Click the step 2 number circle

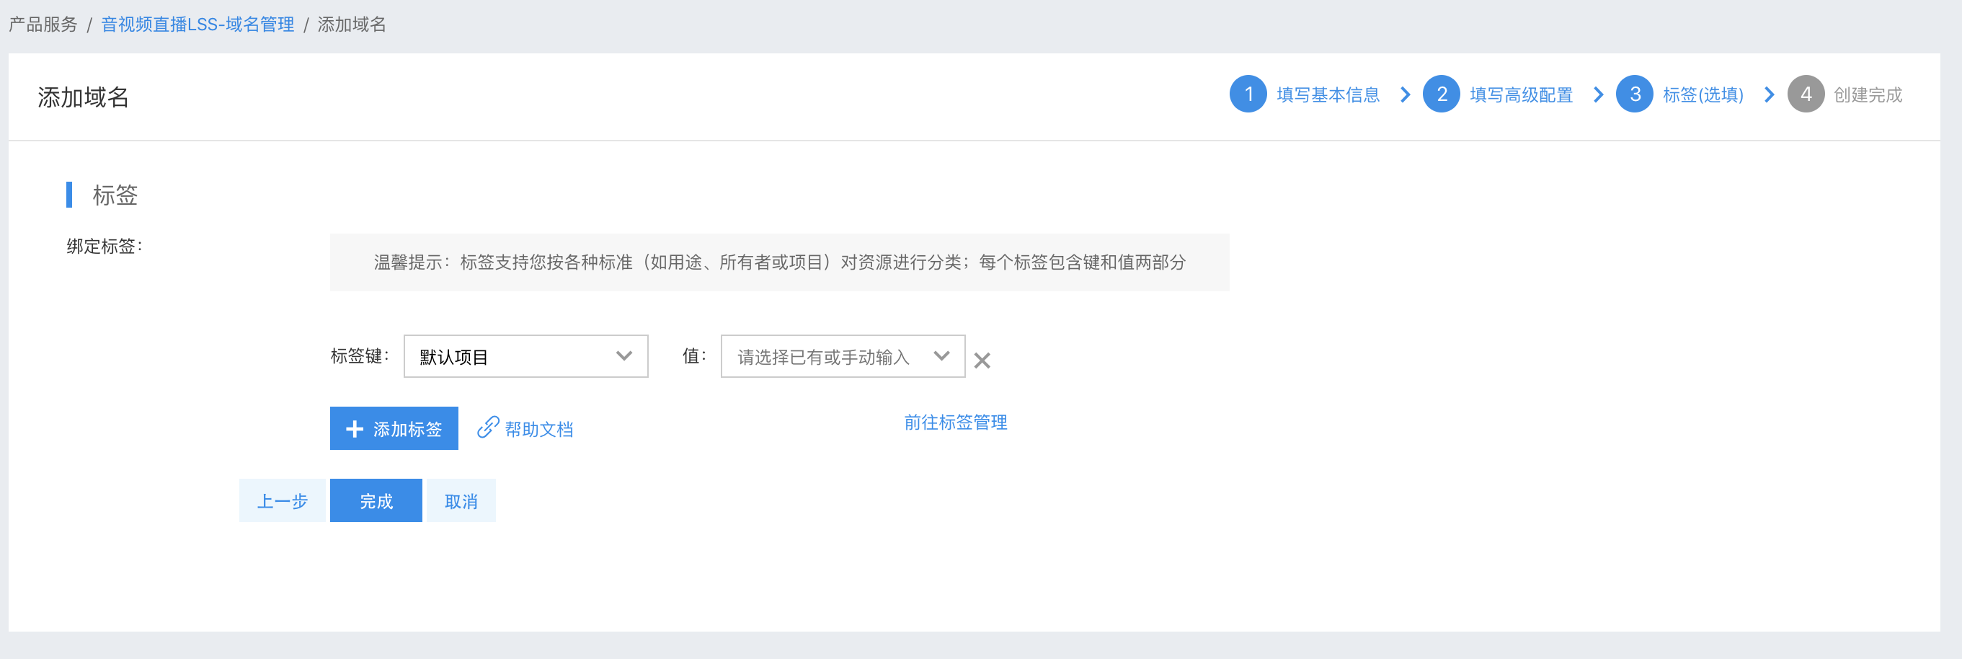[1441, 94]
